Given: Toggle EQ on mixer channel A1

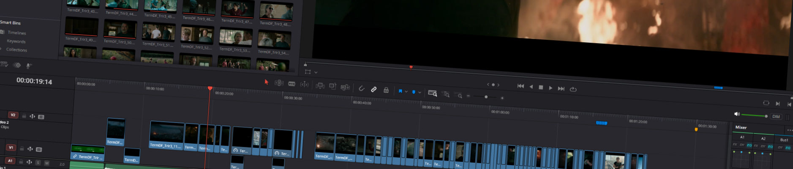Looking at the screenshot, I should tap(749, 145).
